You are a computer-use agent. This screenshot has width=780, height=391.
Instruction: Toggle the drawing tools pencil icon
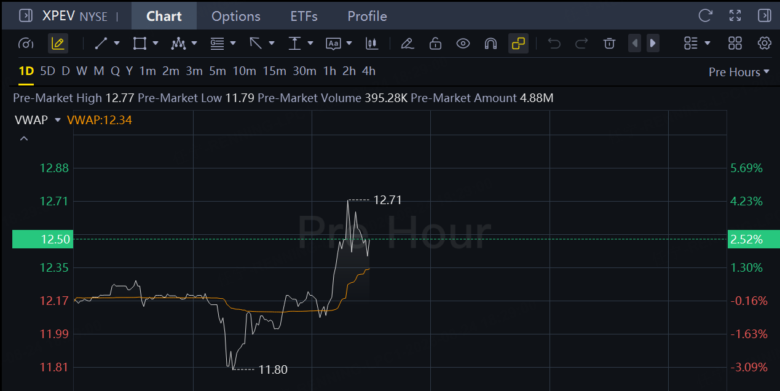coord(58,43)
